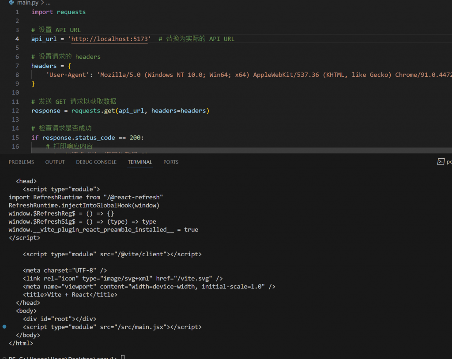The image size is (452, 359).
Task: Click the '<meta charset="UTF-8" />' terminal line
Action: [65, 270]
